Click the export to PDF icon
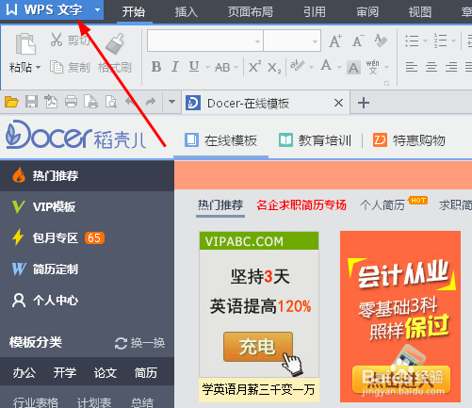The height and width of the screenshot is (408, 472). pyautogui.click(x=51, y=102)
